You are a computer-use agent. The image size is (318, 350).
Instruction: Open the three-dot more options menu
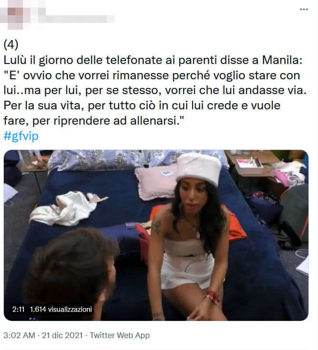tap(304, 10)
